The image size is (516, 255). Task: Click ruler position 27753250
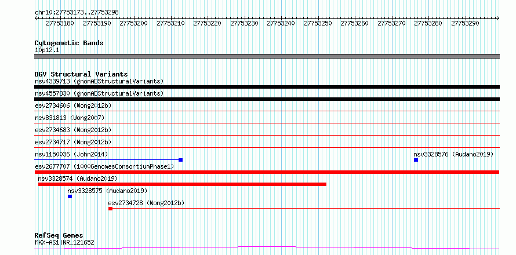(x=318, y=23)
